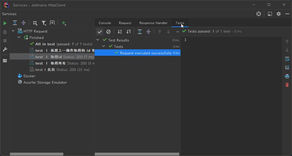The width and height of the screenshot is (292, 156).
Task: Switch to the Response Handler tab
Action: tap(154, 23)
